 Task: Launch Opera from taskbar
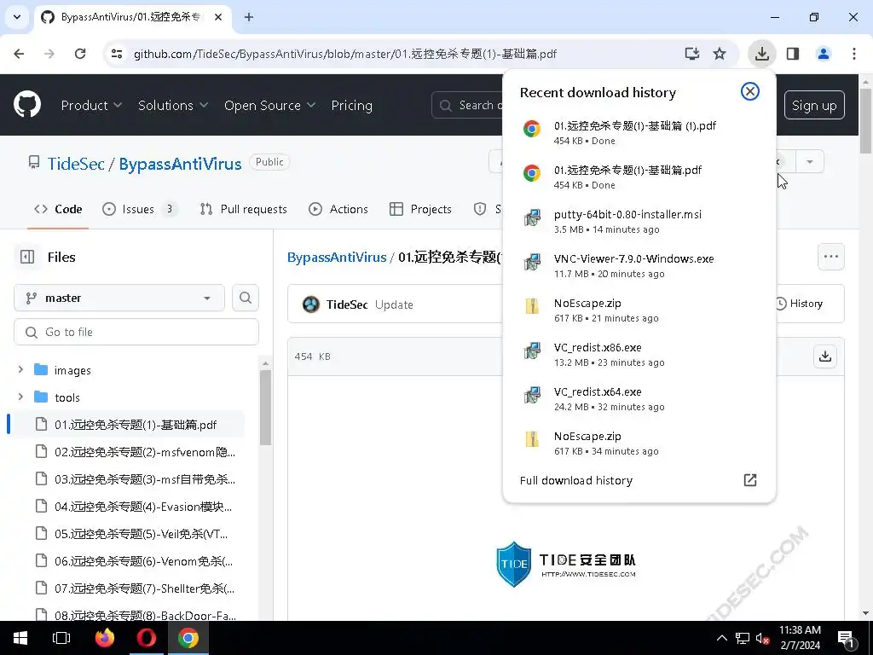point(147,638)
